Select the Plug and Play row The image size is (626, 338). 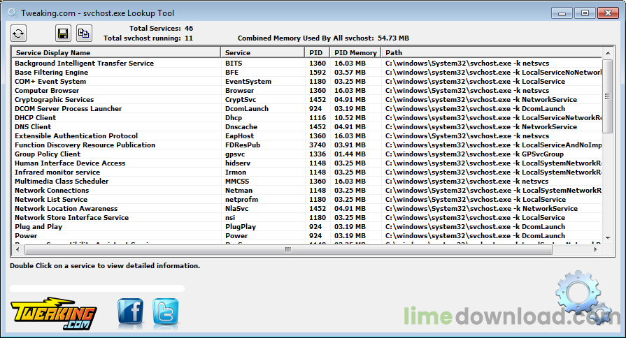pyautogui.click(x=38, y=227)
